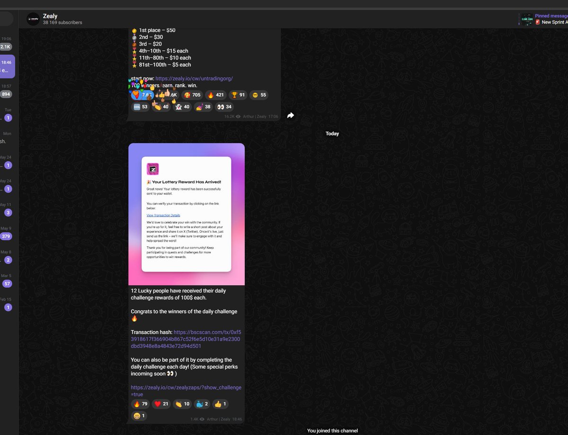Viewport: 568px width, 435px height.
Task: Click the thumbs-up reaction with 1
Action: 220,404
